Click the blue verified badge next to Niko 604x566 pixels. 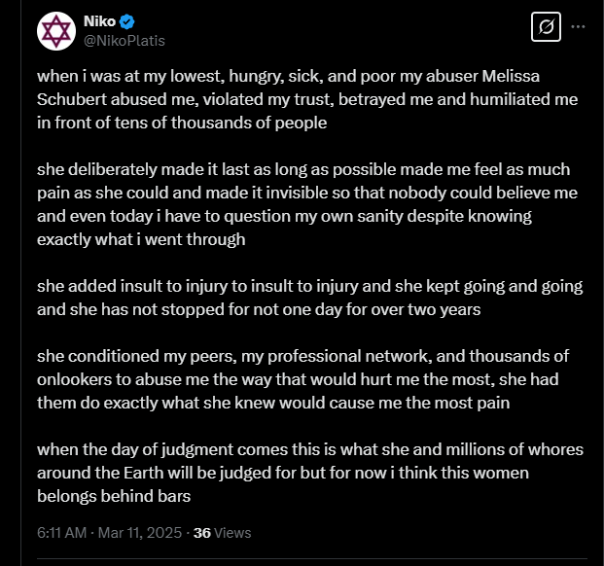point(126,21)
